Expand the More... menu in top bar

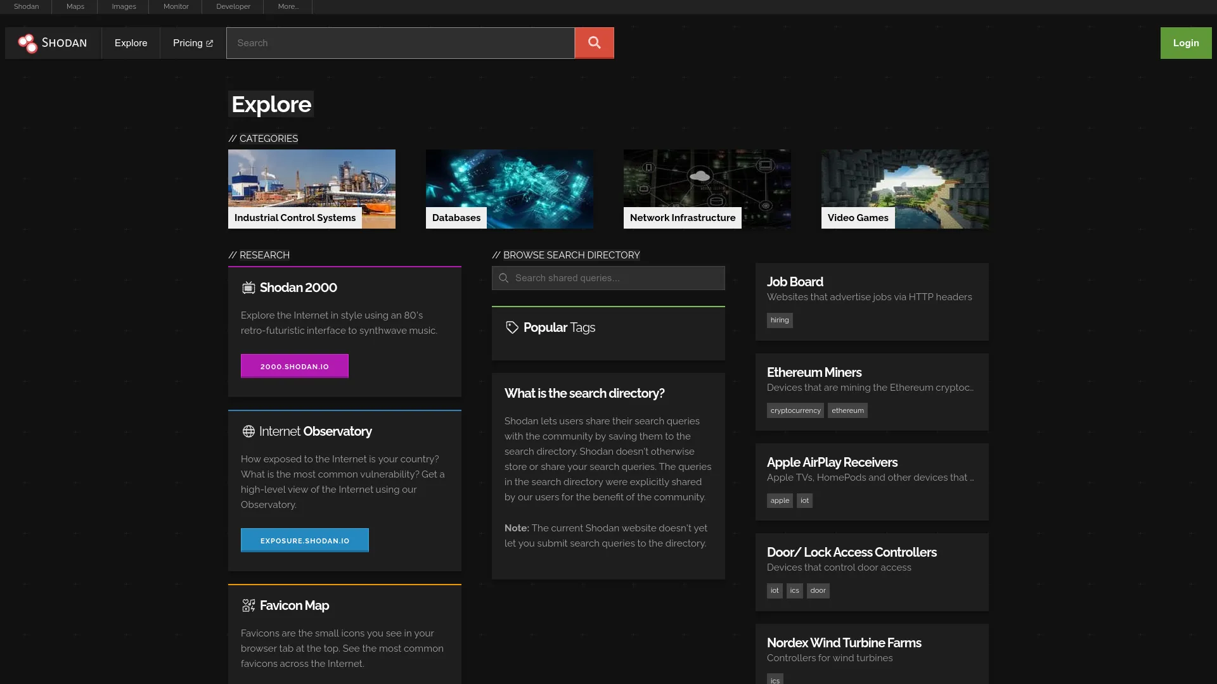point(288,6)
